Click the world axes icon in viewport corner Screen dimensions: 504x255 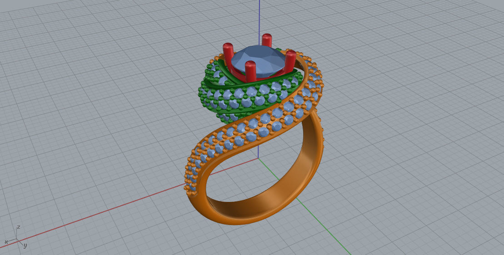point(16,237)
